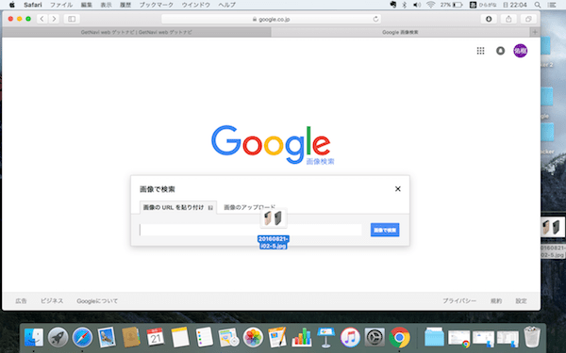Open the 編集 menu
566x353 pixels.
pyautogui.click(x=86, y=5)
